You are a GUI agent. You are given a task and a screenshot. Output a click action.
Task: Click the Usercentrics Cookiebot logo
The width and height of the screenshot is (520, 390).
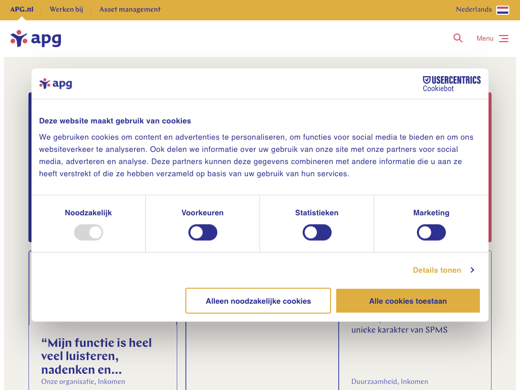click(x=451, y=84)
